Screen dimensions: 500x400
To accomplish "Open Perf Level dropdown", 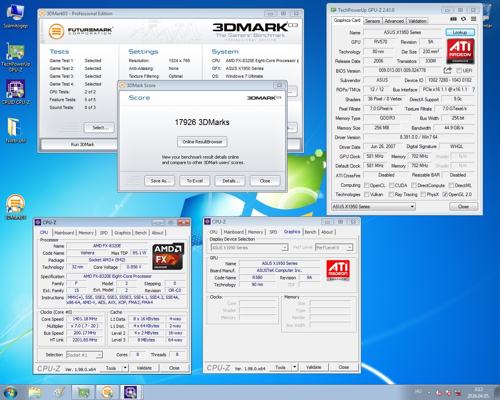I will tap(334, 248).
